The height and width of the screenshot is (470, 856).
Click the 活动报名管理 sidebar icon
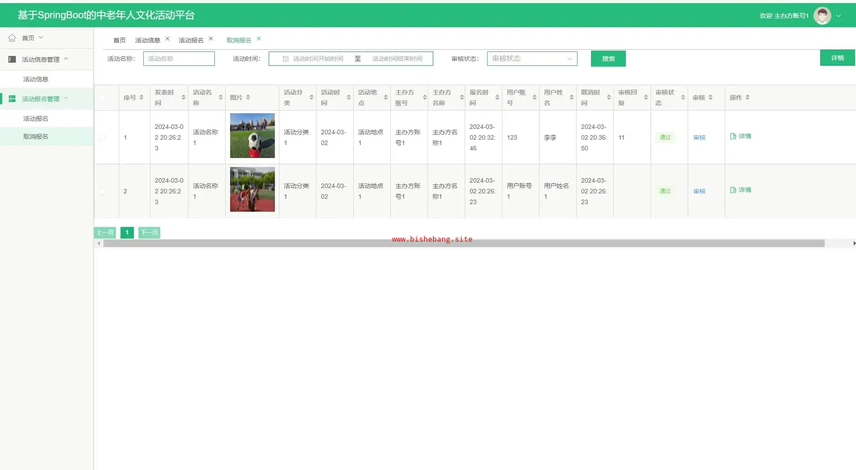(12, 98)
